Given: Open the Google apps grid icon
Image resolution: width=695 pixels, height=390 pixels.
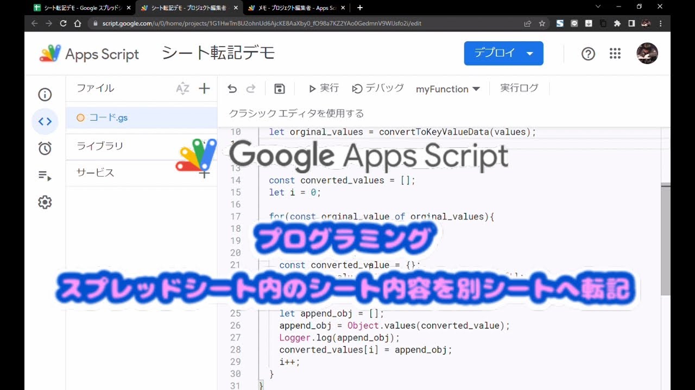Looking at the screenshot, I should click(615, 54).
